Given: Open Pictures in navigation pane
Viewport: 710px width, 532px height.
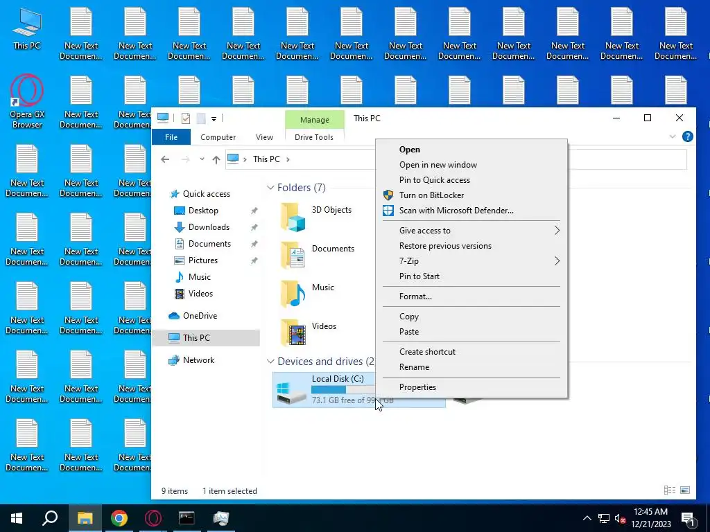Looking at the screenshot, I should tap(203, 260).
